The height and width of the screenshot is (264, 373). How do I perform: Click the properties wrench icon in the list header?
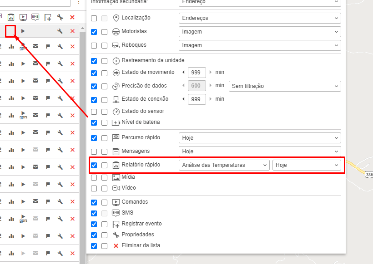click(x=60, y=17)
